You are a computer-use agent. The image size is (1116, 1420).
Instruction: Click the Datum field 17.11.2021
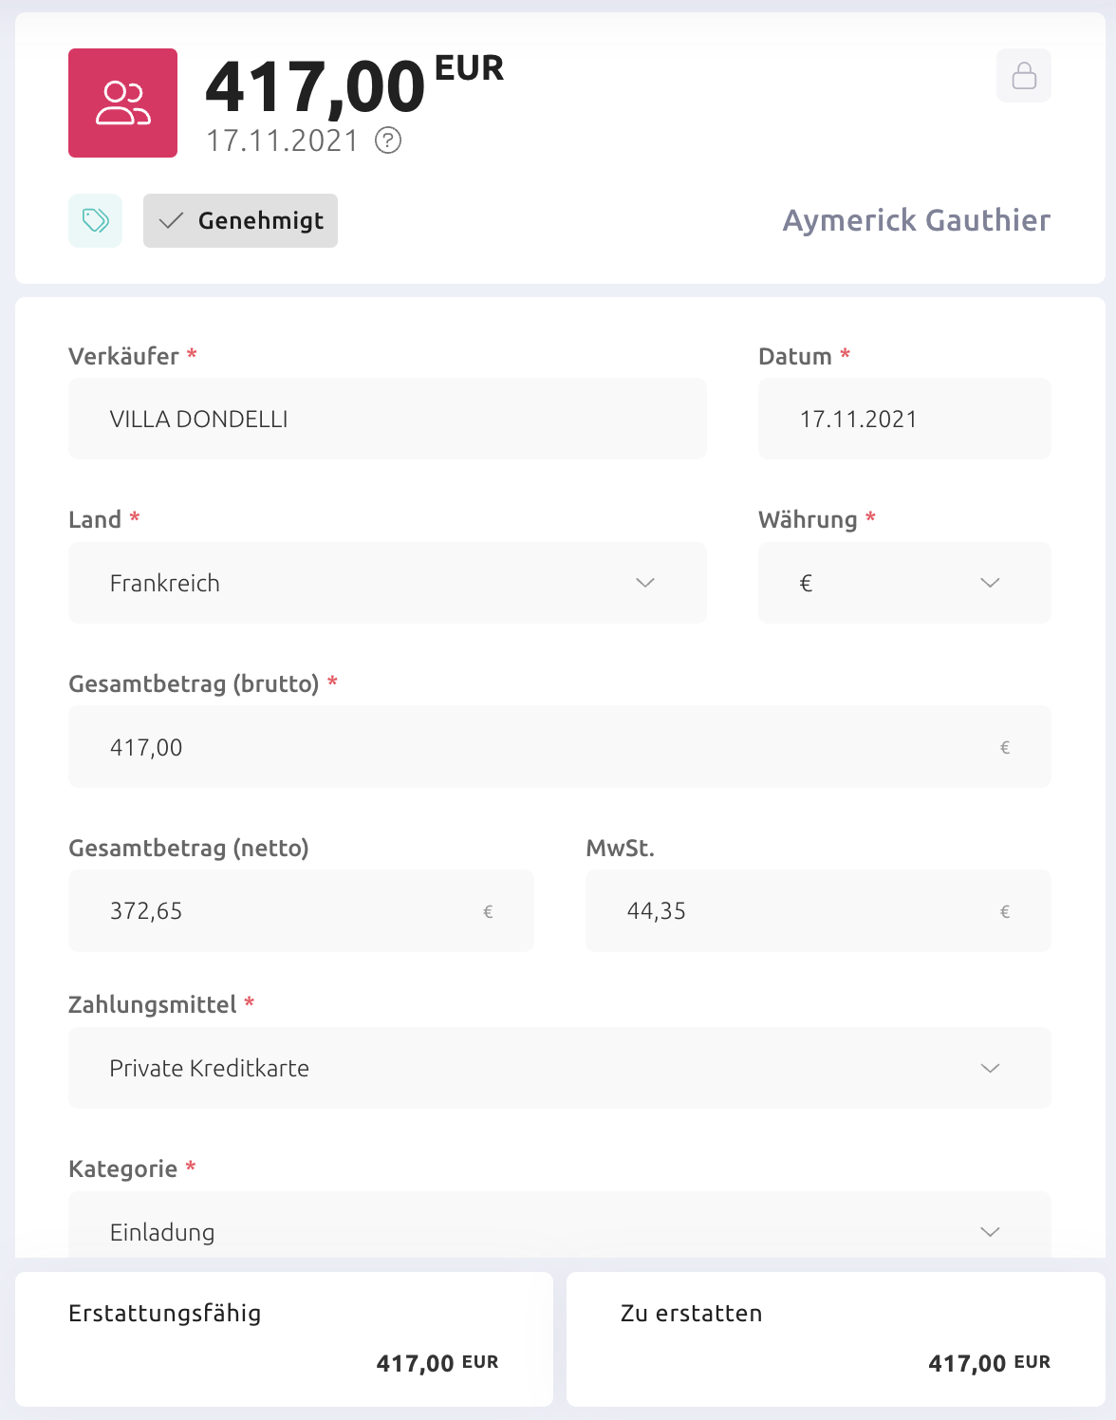click(x=904, y=419)
